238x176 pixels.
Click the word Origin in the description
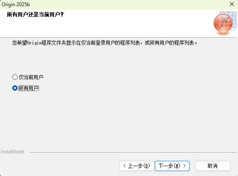34,43
